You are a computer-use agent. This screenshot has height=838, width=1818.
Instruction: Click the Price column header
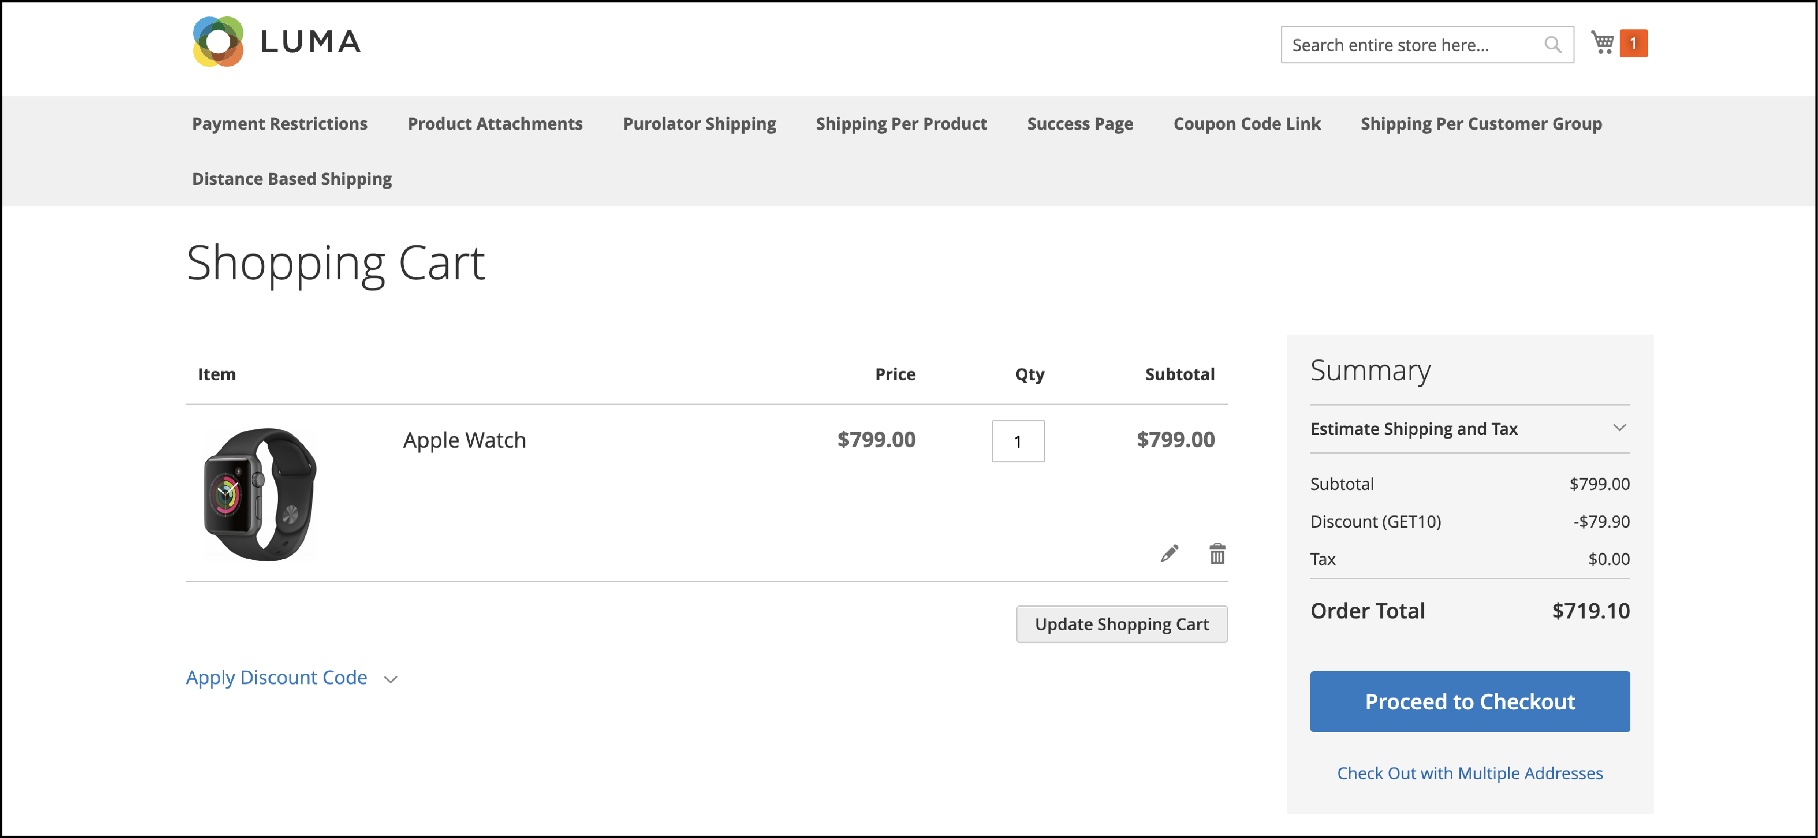pos(895,375)
